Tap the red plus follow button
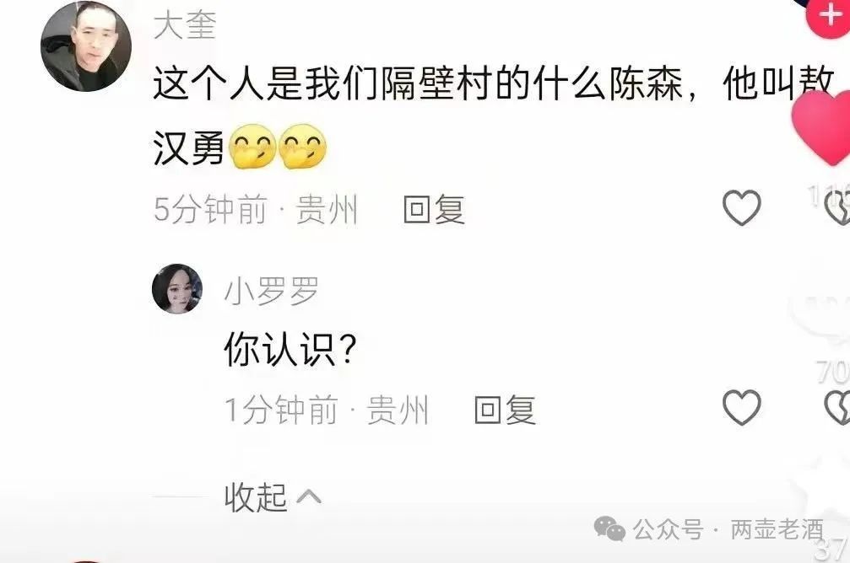The image size is (850, 563). click(x=828, y=16)
